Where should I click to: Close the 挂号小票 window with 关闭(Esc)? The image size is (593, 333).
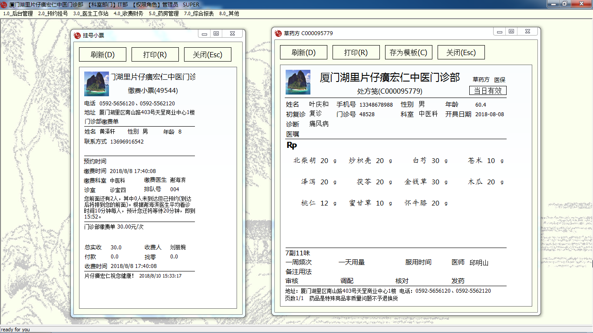208,55
